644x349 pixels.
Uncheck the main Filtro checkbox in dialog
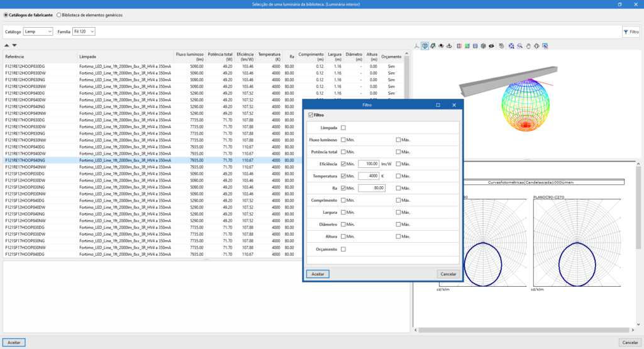point(311,115)
